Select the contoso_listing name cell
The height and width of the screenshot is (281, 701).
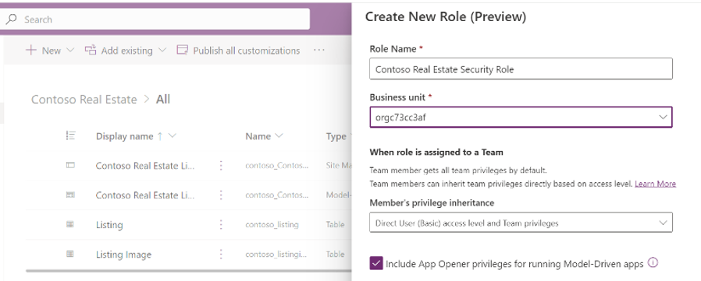coord(272,225)
